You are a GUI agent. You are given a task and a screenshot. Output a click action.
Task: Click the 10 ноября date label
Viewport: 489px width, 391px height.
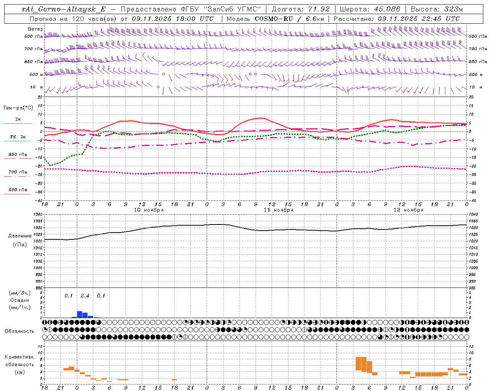149,210
